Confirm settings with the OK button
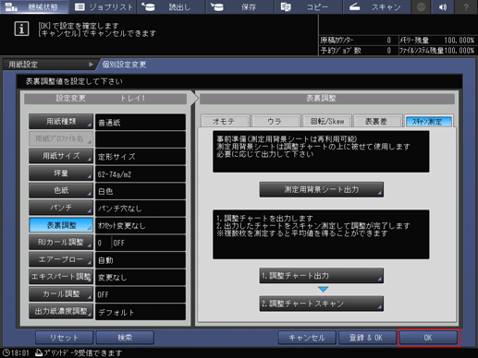The height and width of the screenshot is (358, 478). tap(428, 338)
